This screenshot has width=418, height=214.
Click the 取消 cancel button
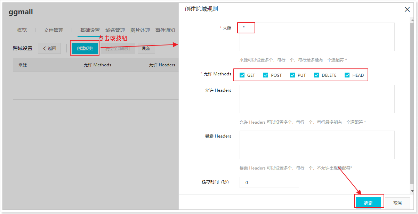click(x=397, y=203)
